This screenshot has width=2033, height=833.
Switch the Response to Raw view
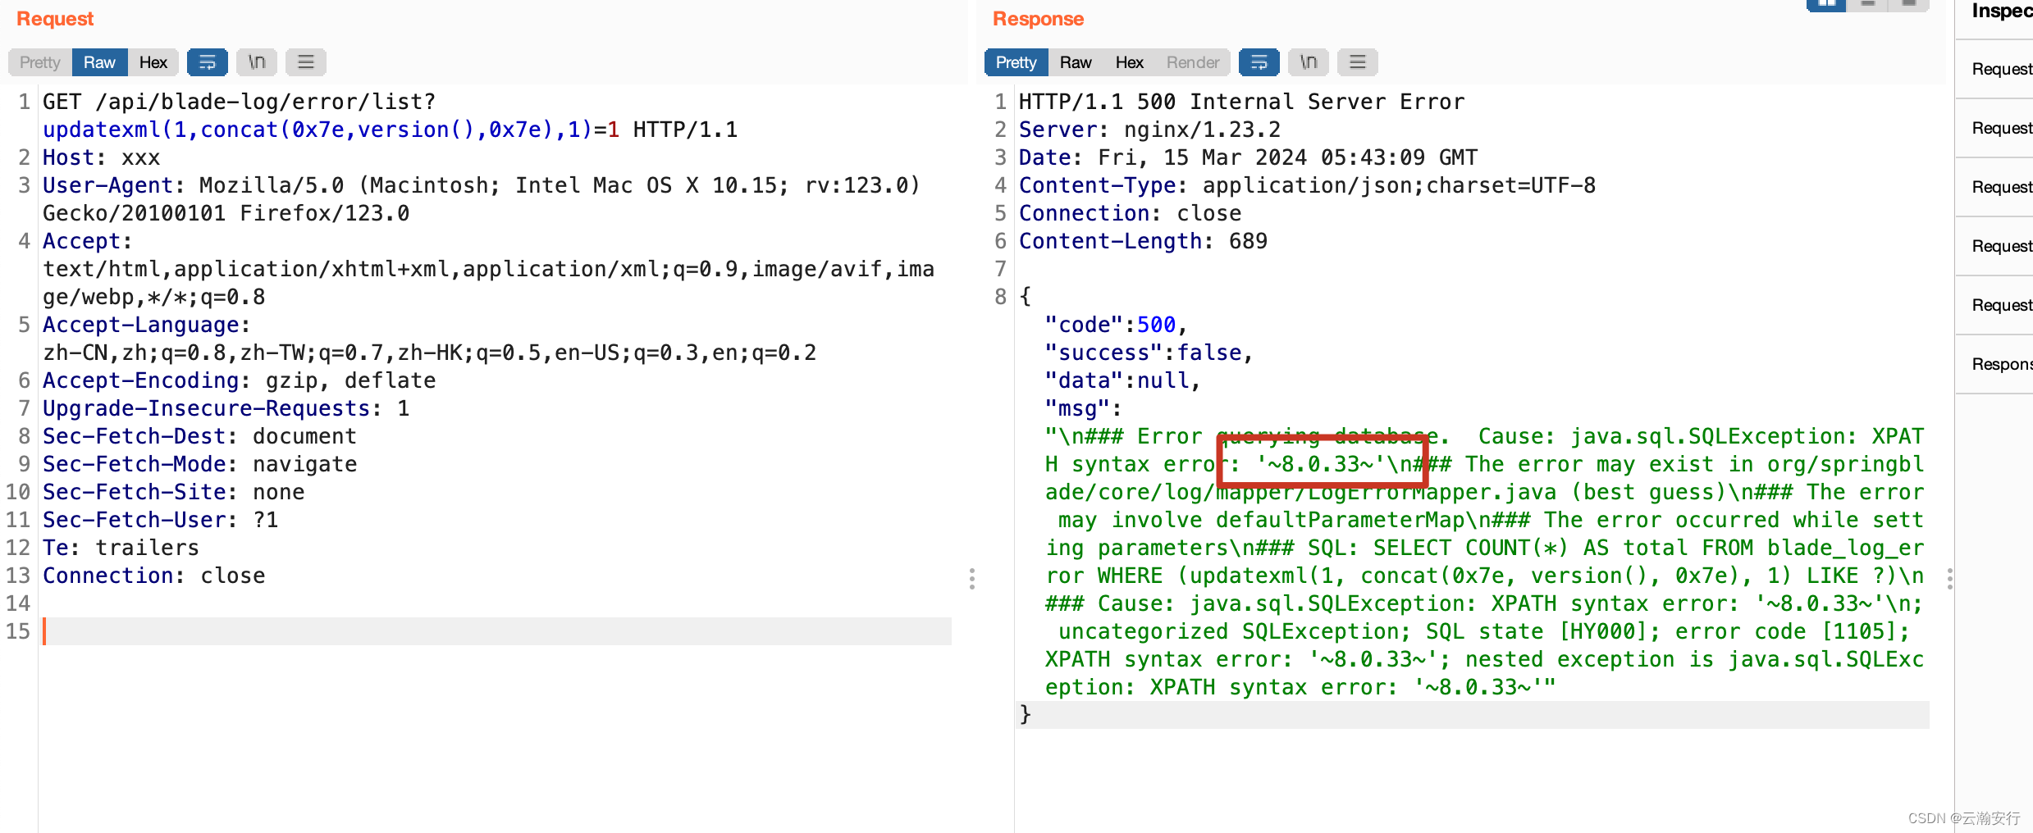[1075, 61]
